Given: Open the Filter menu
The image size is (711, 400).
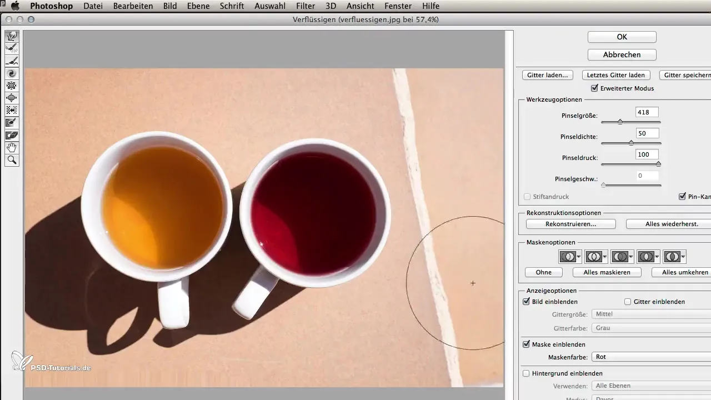Looking at the screenshot, I should (x=305, y=6).
